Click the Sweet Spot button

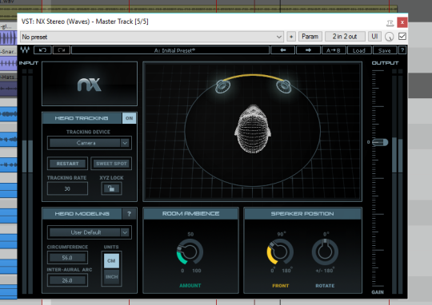coord(111,164)
